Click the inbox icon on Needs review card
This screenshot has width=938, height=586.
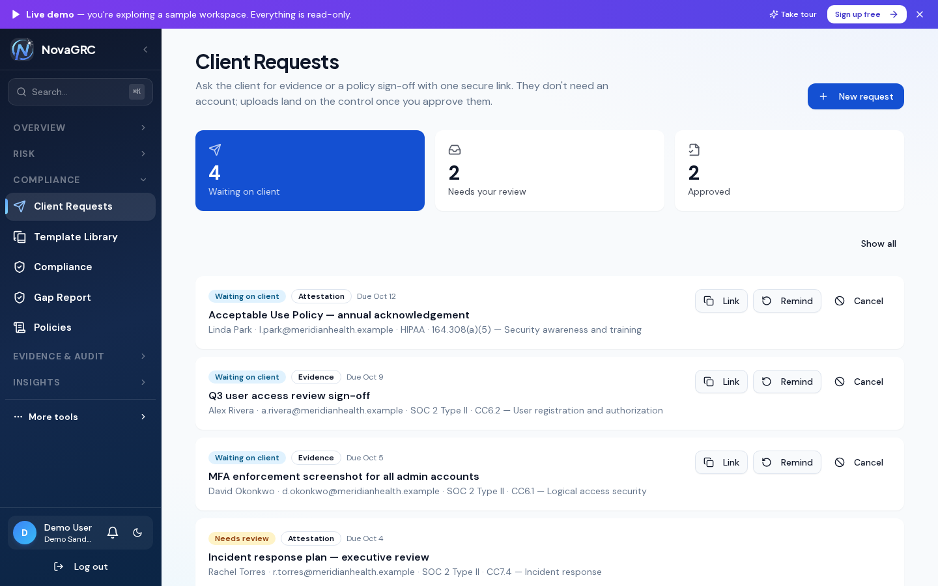(455, 150)
